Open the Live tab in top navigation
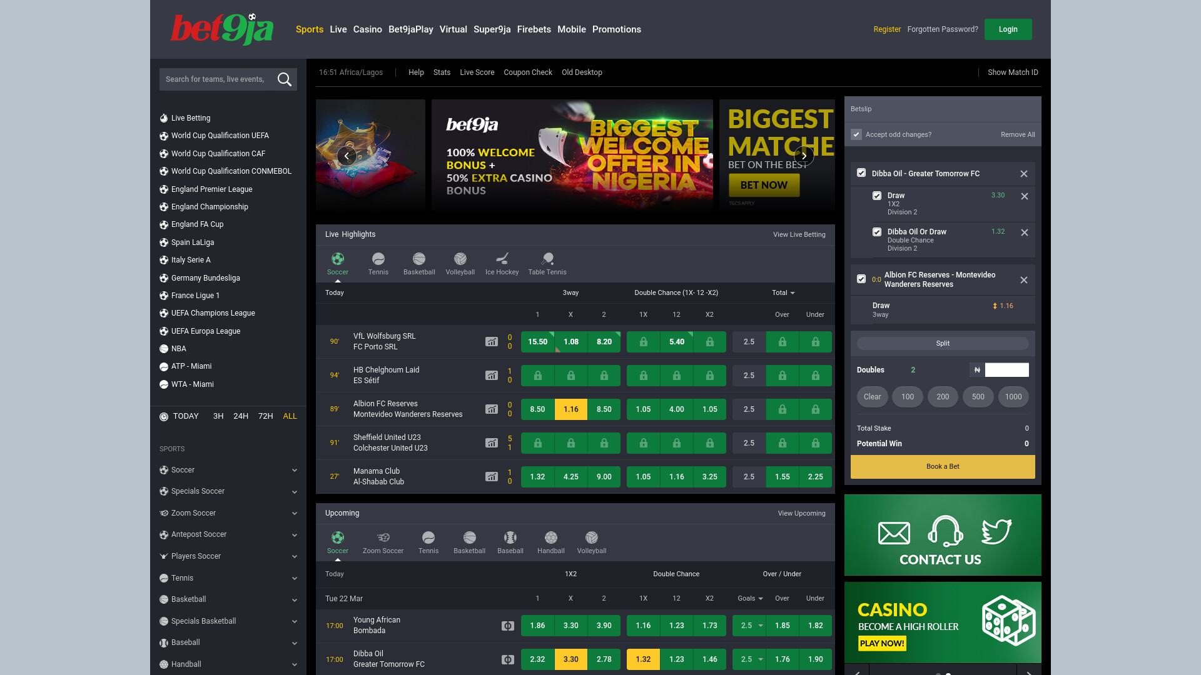This screenshot has height=675, width=1201. [338, 29]
